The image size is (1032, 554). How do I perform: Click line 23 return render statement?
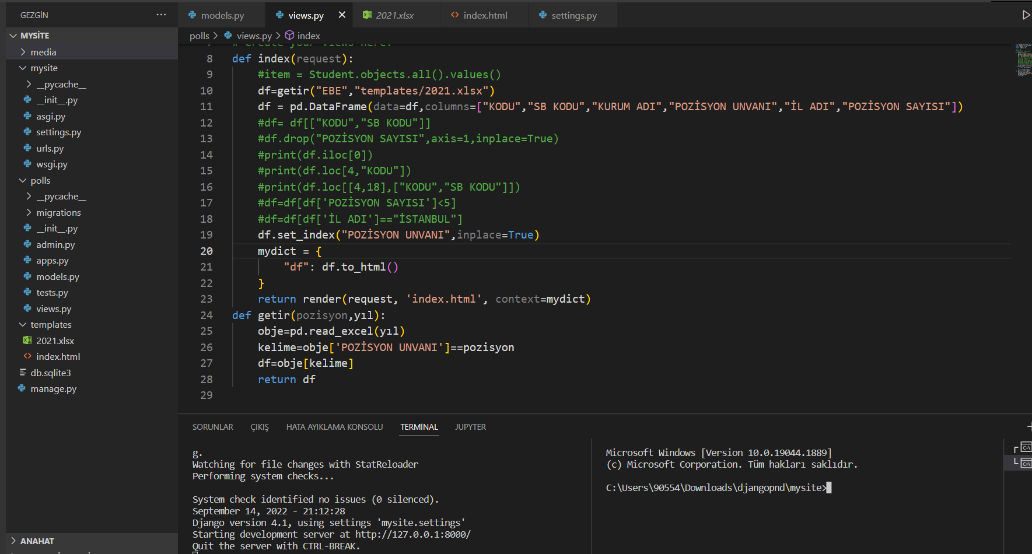coord(424,299)
